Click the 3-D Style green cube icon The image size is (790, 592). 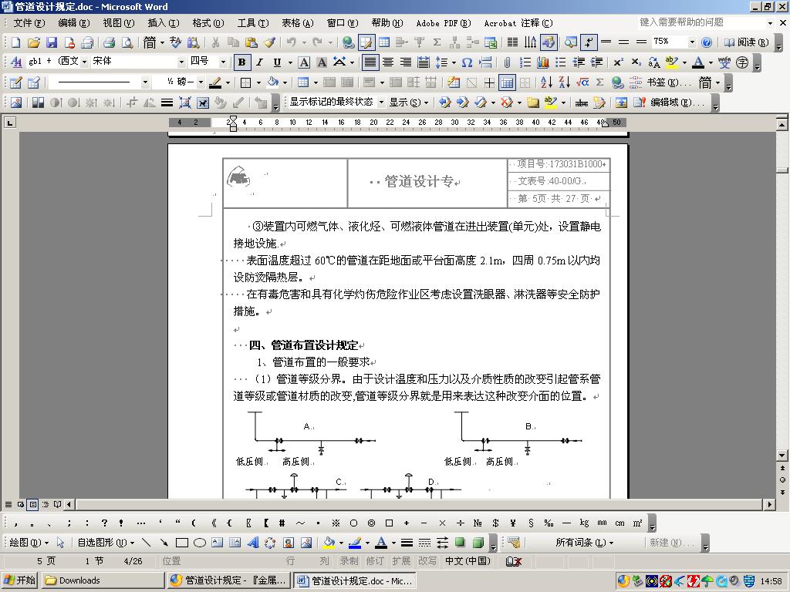pos(478,543)
